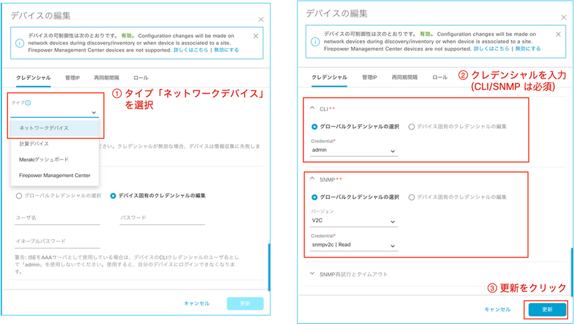Close the left Edit Device dialog
The image size is (574, 324).
tap(261, 19)
